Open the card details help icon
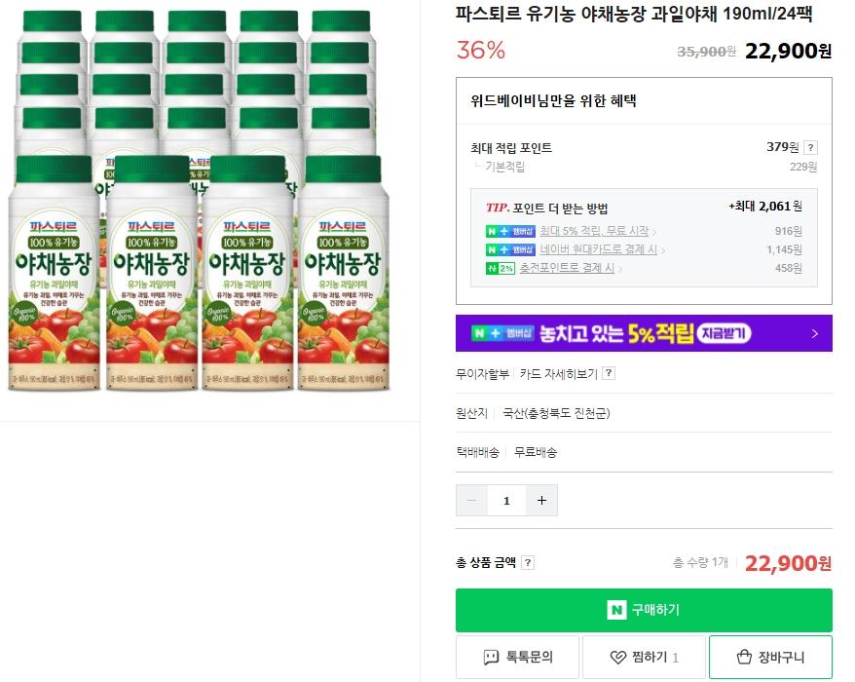The height and width of the screenshot is (682, 855). coord(609,373)
